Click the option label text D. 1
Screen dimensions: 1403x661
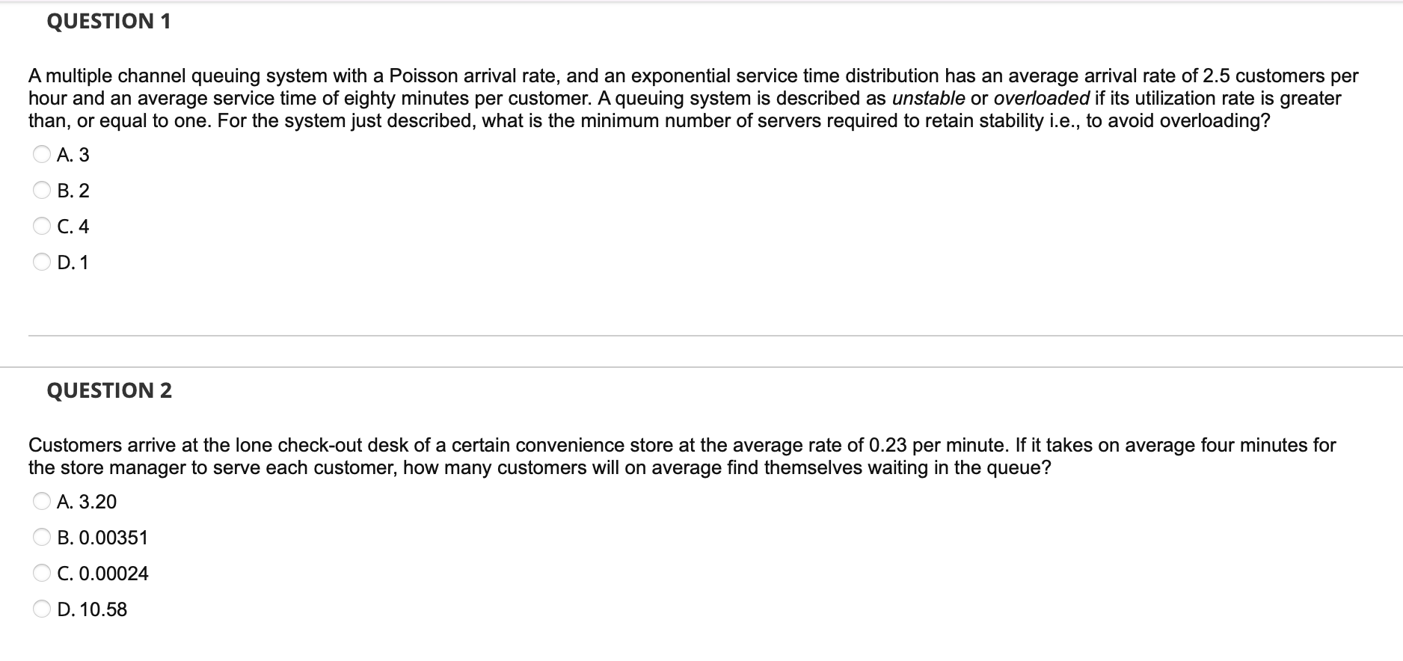pos(73,262)
